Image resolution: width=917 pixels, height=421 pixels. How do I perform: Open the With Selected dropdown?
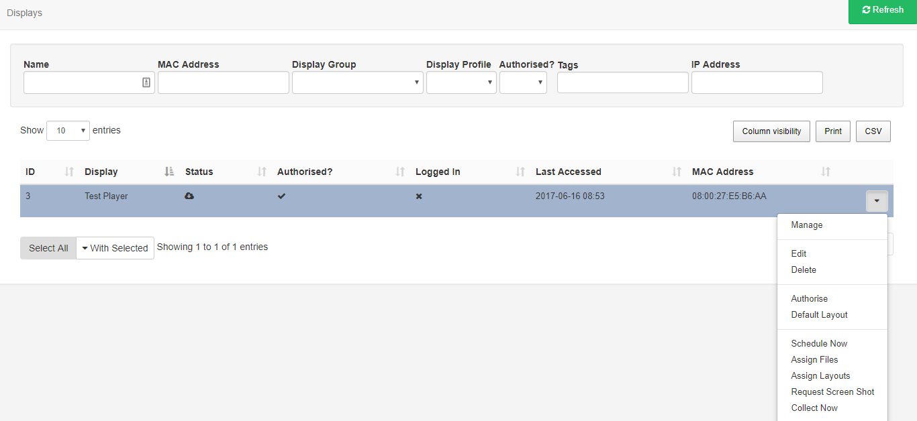point(115,248)
